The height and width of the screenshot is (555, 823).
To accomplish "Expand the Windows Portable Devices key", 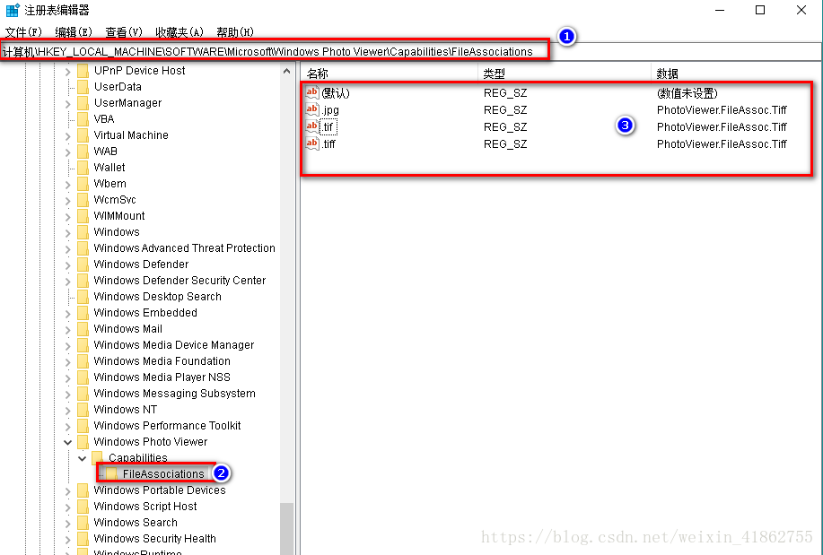I will click(x=67, y=491).
